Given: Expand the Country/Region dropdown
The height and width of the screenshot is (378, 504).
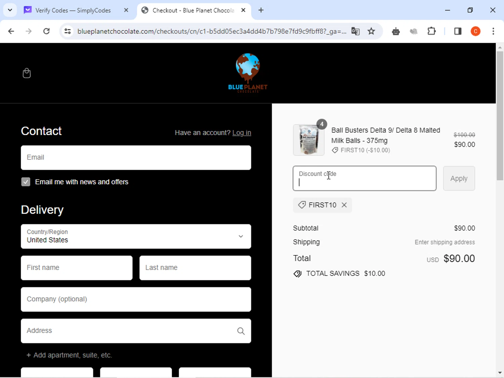Looking at the screenshot, I should coord(136,237).
